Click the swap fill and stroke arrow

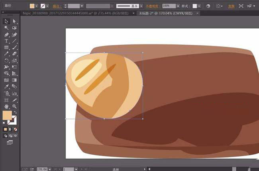pos(16,113)
